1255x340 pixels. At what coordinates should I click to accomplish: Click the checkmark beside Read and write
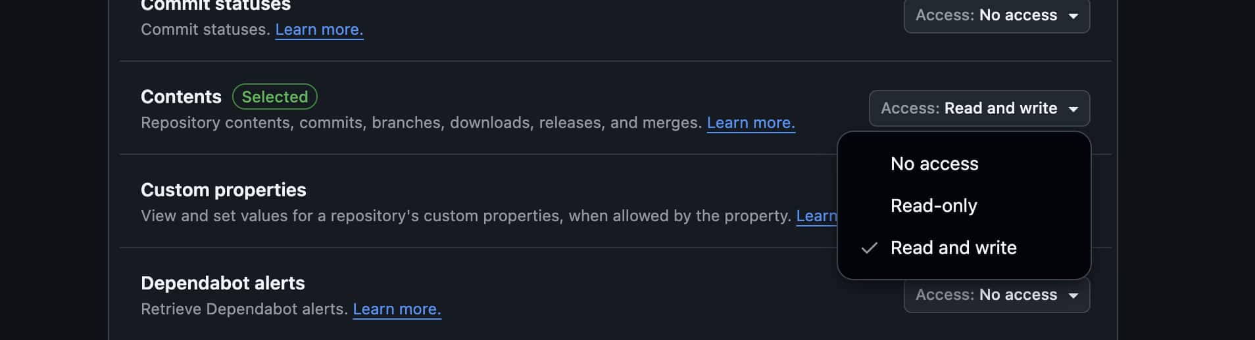pos(869,248)
